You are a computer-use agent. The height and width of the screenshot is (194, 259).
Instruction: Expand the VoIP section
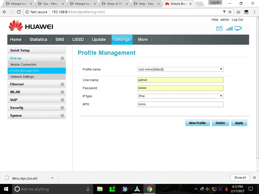62,100
